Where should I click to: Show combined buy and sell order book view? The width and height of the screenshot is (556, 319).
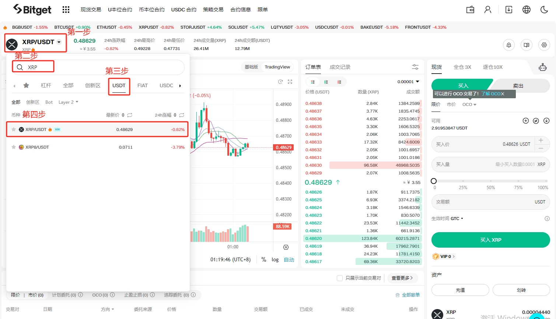click(313, 82)
